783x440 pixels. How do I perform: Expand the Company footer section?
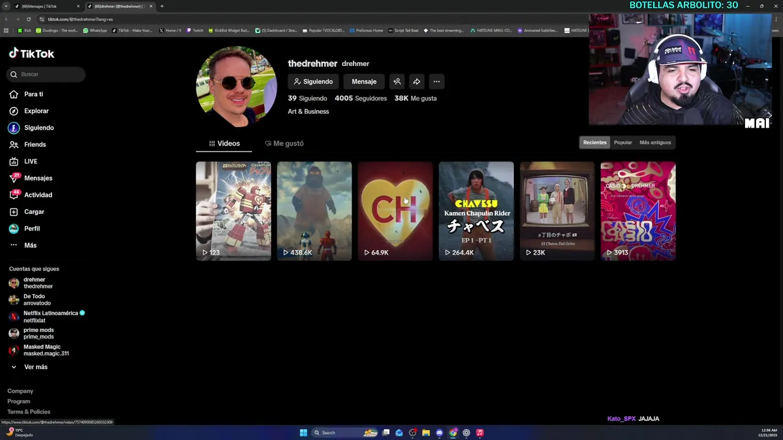pyautogui.click(x=20, y=391)
